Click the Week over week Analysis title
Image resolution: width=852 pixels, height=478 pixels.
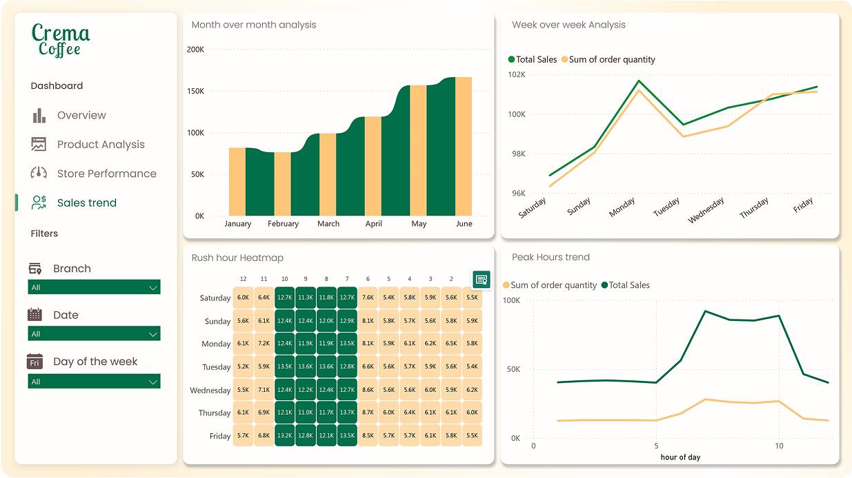[568, 25]
